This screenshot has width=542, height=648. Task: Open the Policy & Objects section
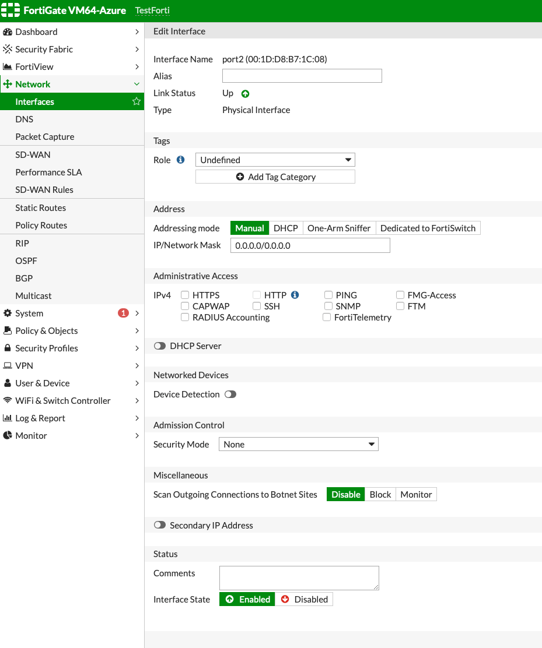(46, 330)
